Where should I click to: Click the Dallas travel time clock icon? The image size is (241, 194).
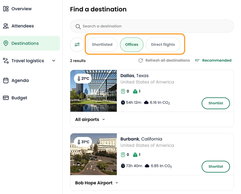[123, 102]
